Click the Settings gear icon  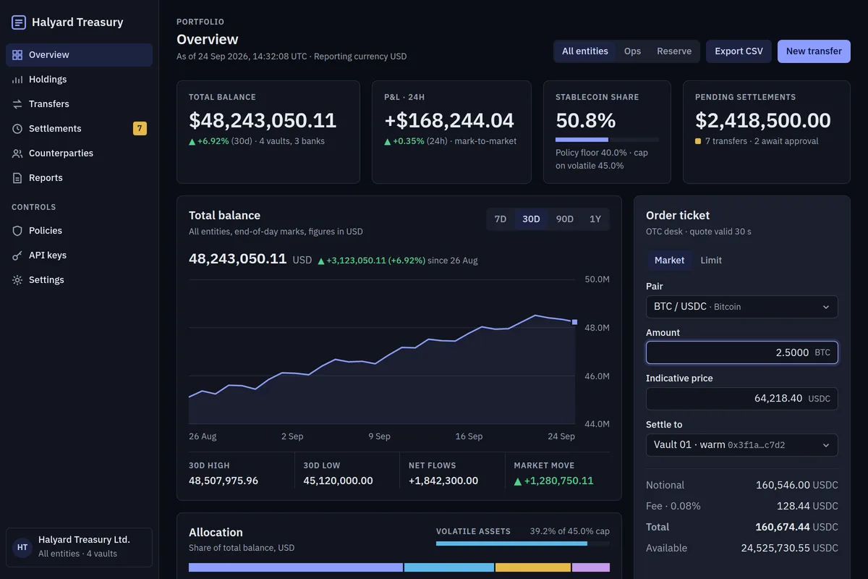click(17, 280)
